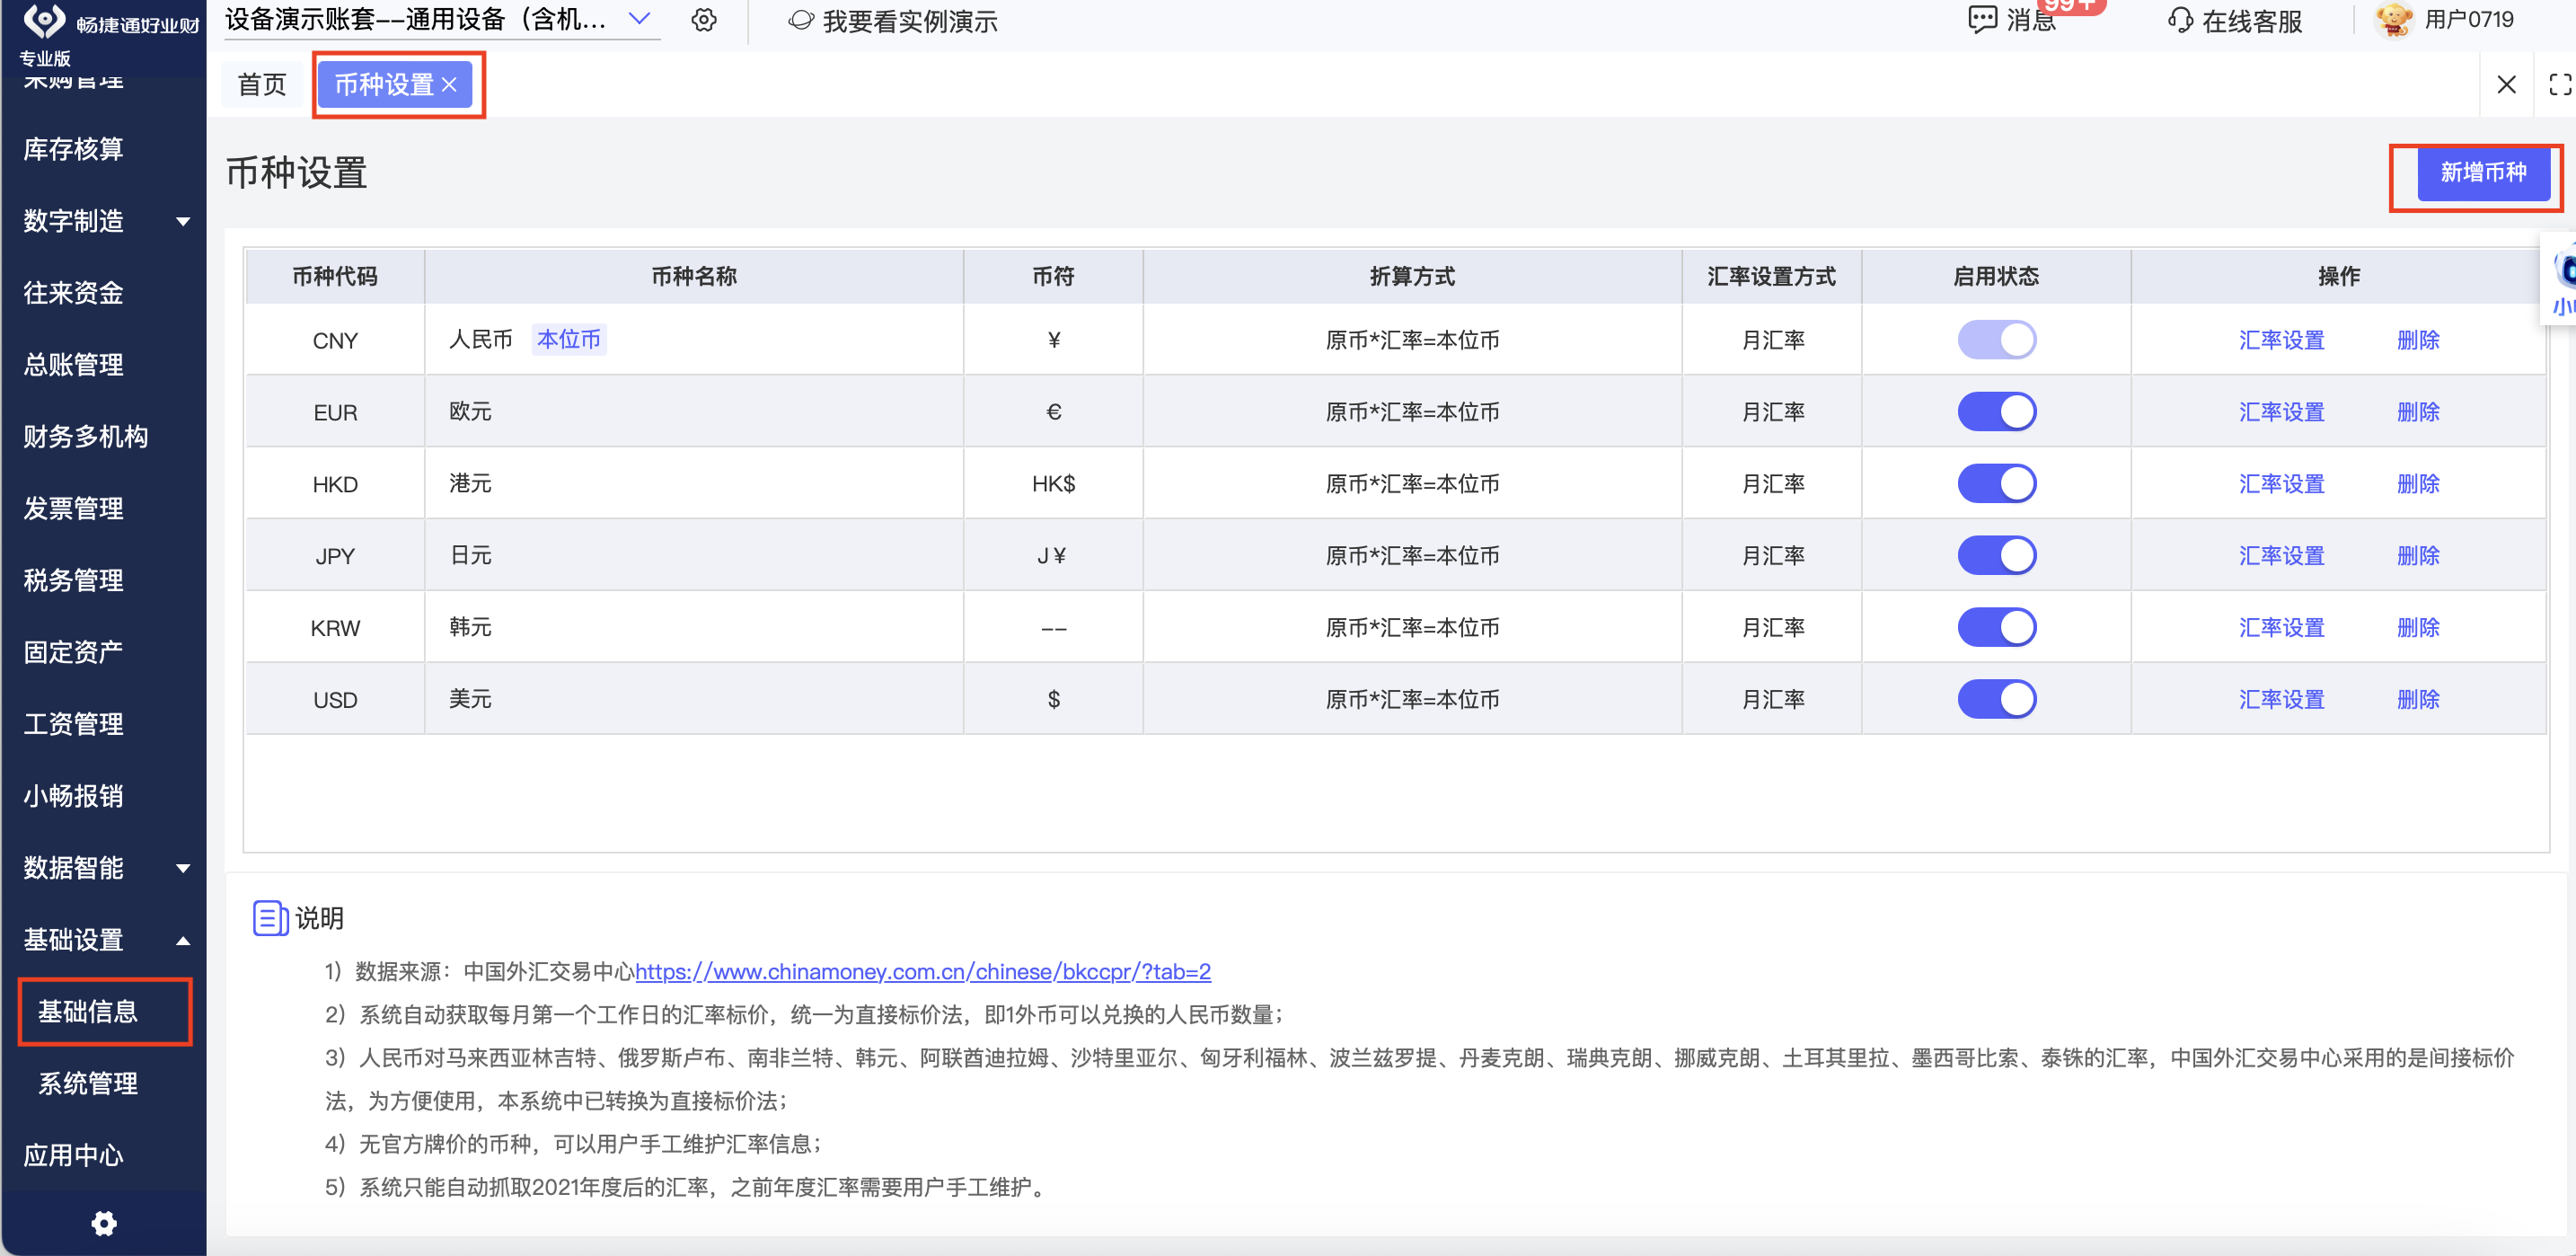Click 汇率设置 for the HKD row
Viewport: 2576px width, 1256px height.
pos(2281,484)
